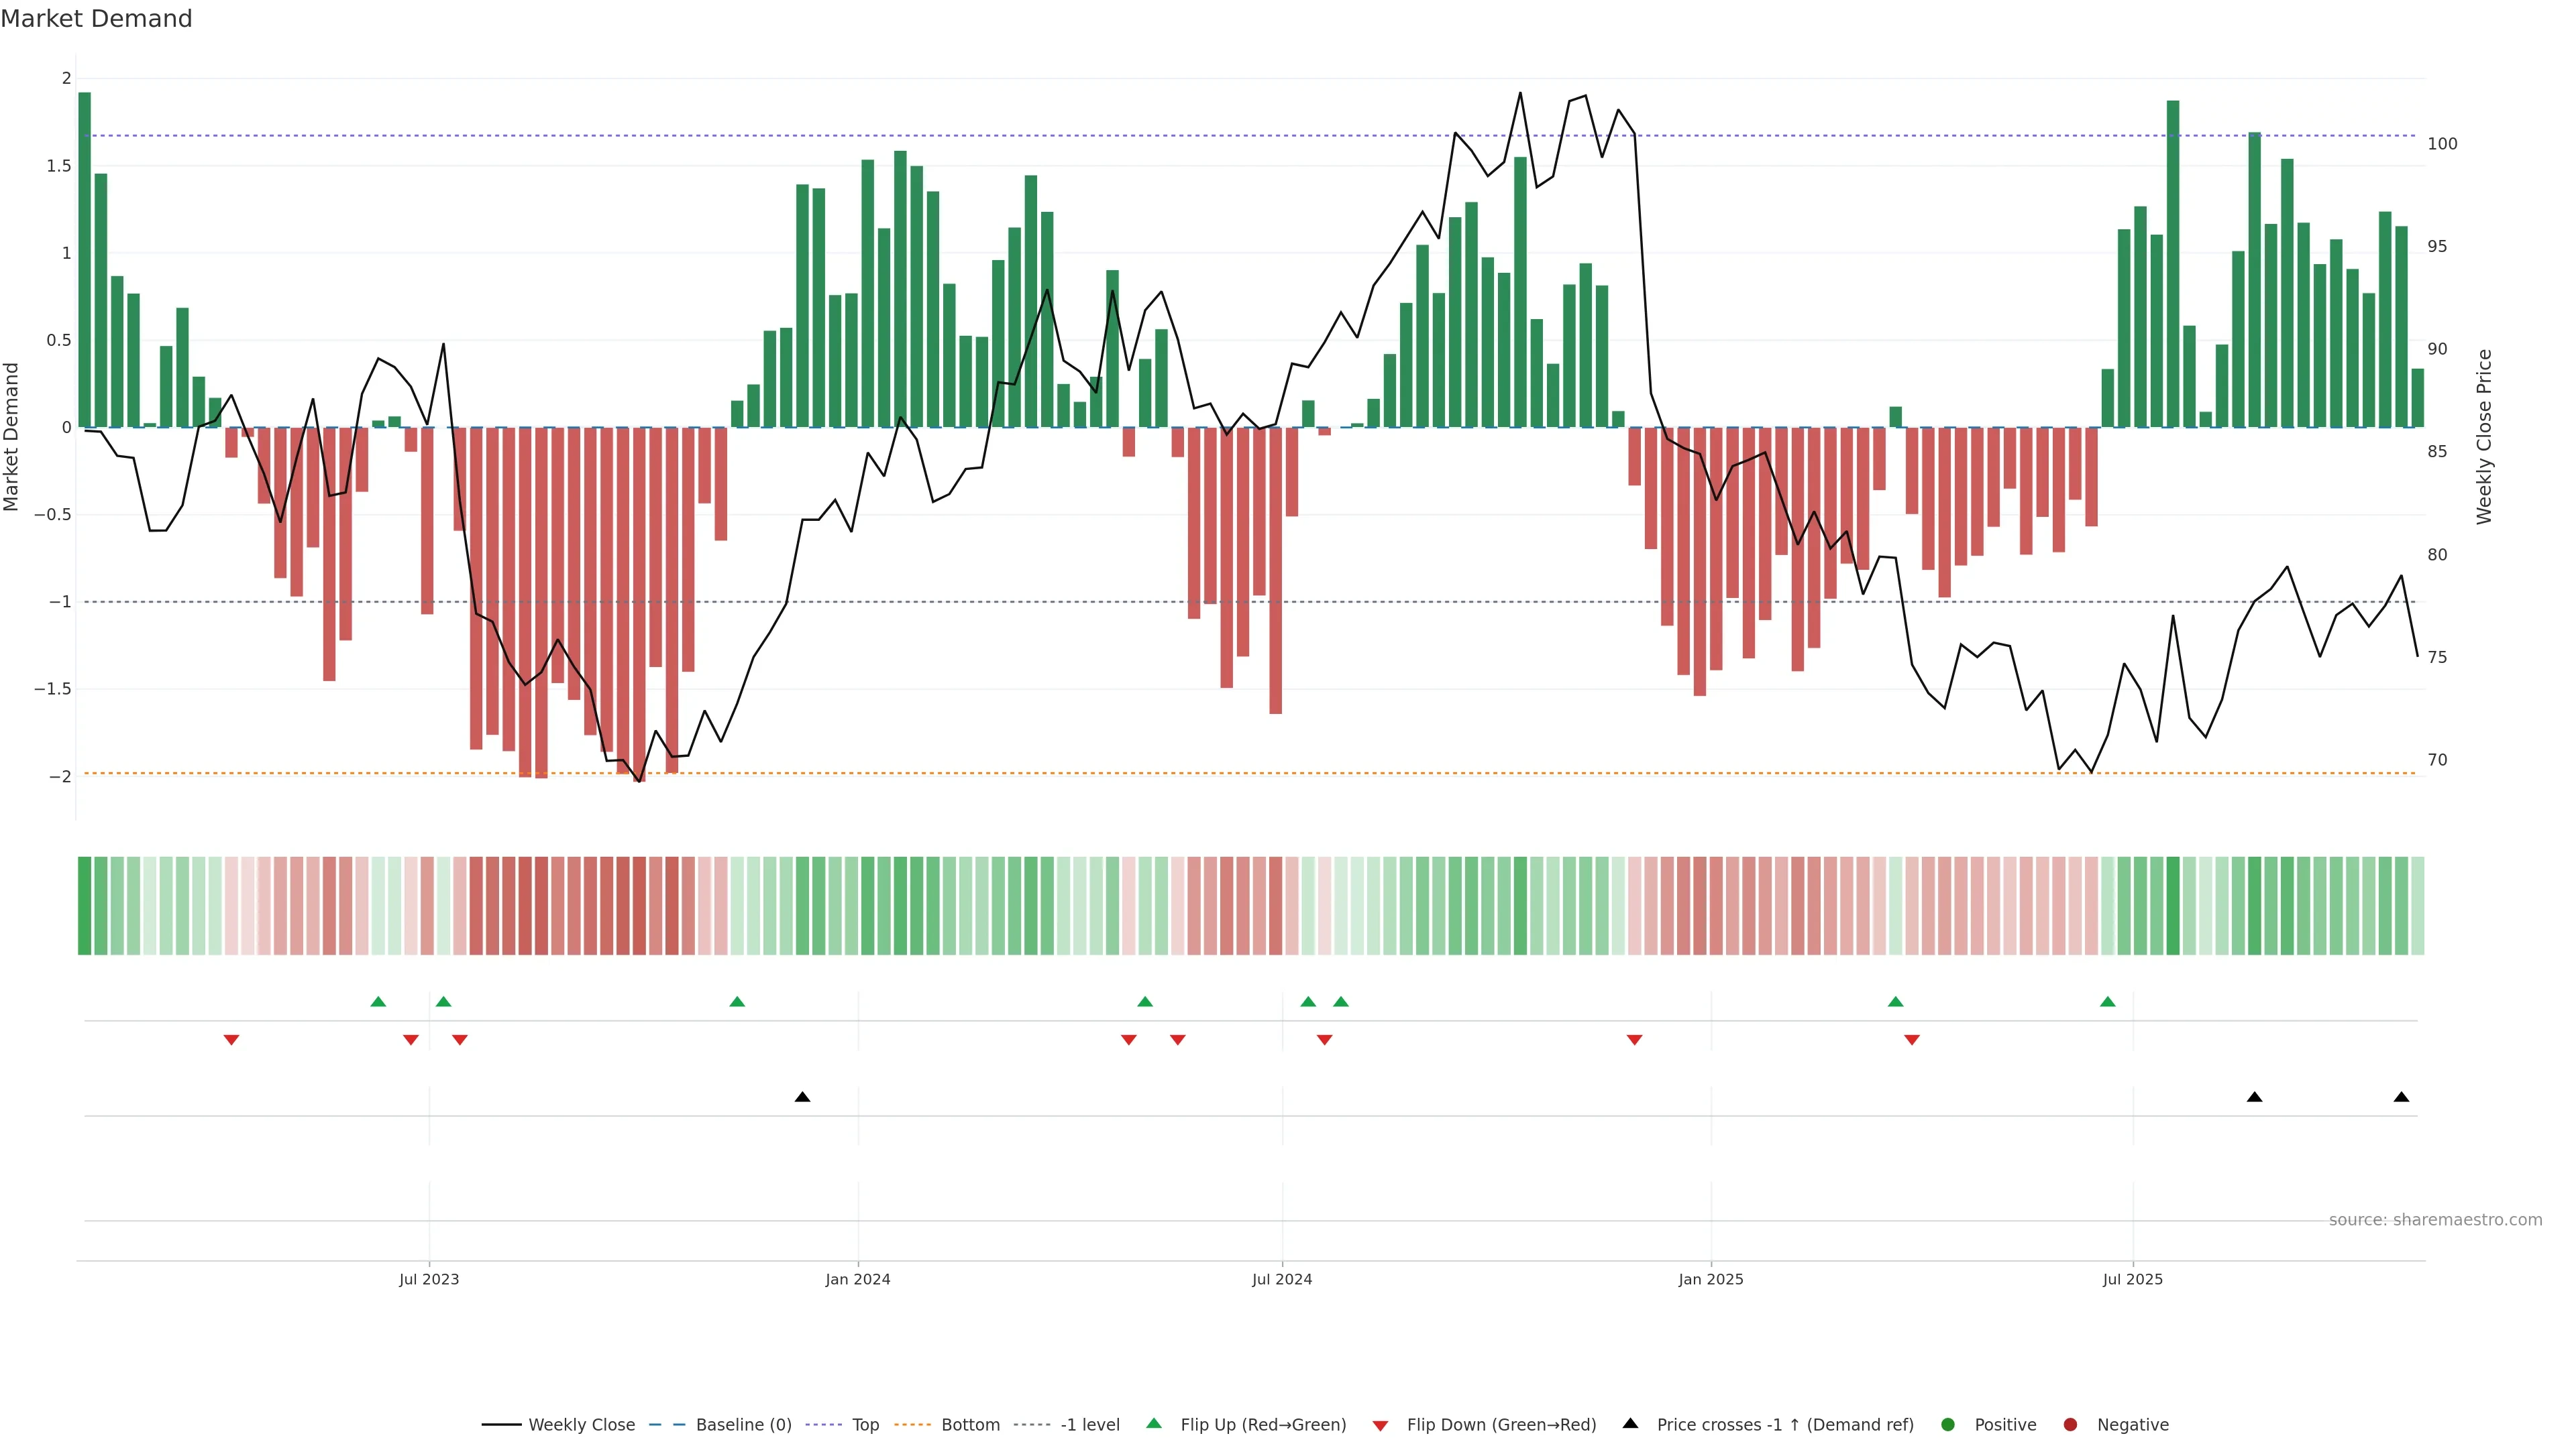This screenshot has height=1448, width=2576.
Task: Click the Jan 2024 x-axis label
Action: pos(857,1279)
